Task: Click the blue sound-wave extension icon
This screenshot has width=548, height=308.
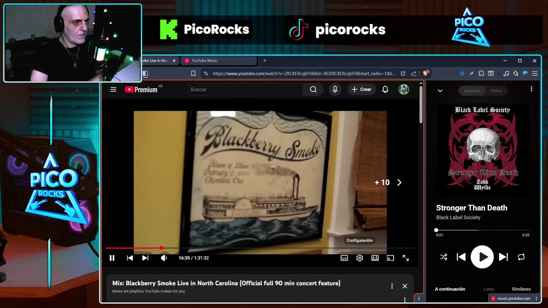Action: (462, 74)
